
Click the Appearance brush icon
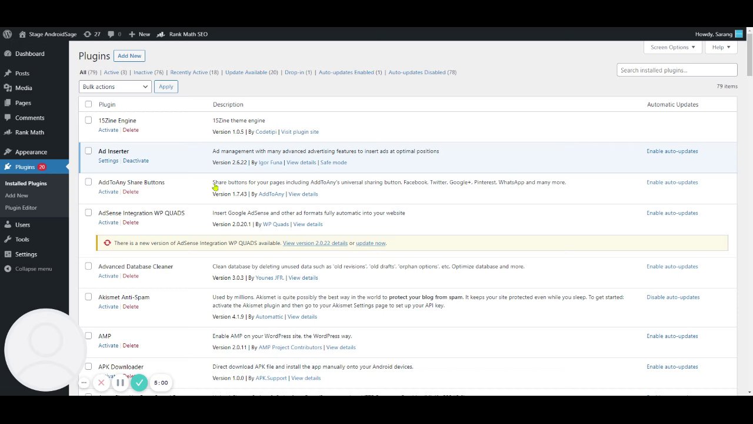(7, 152)
